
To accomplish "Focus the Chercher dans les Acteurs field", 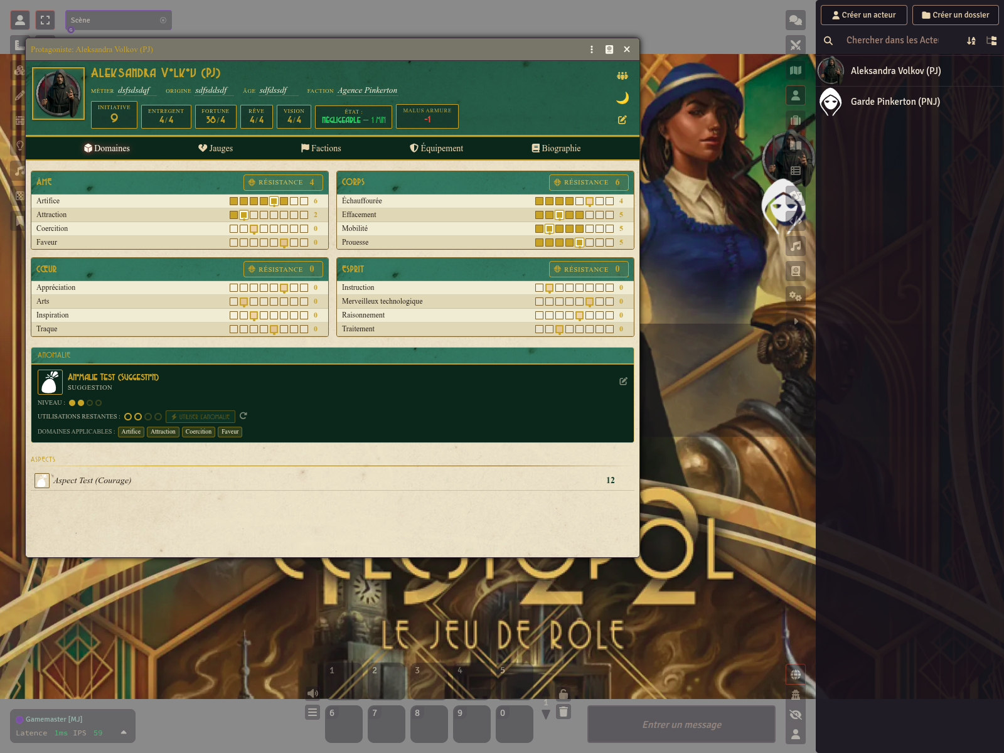I will pyautogui.click(x=892, y=40).
